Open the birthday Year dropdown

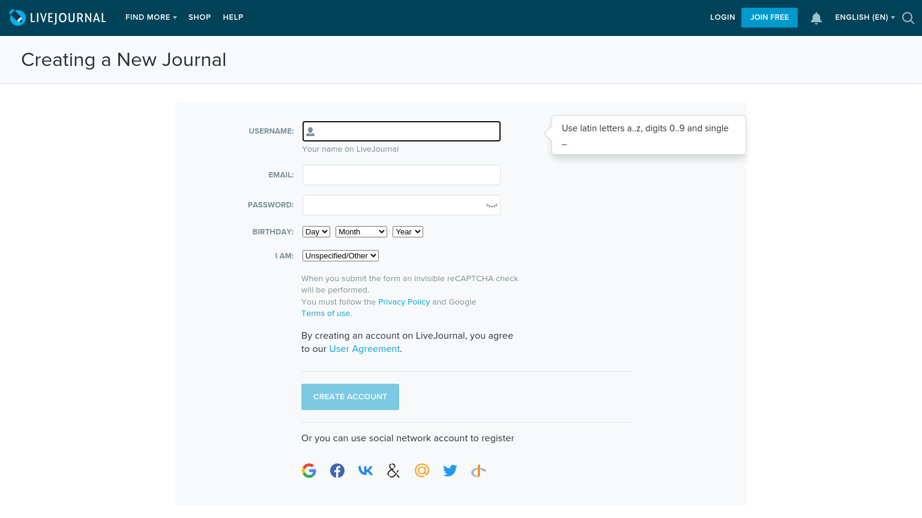408,232
